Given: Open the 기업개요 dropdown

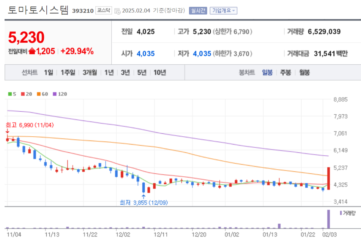Looking at the screenshot, I should click(223, 10).
